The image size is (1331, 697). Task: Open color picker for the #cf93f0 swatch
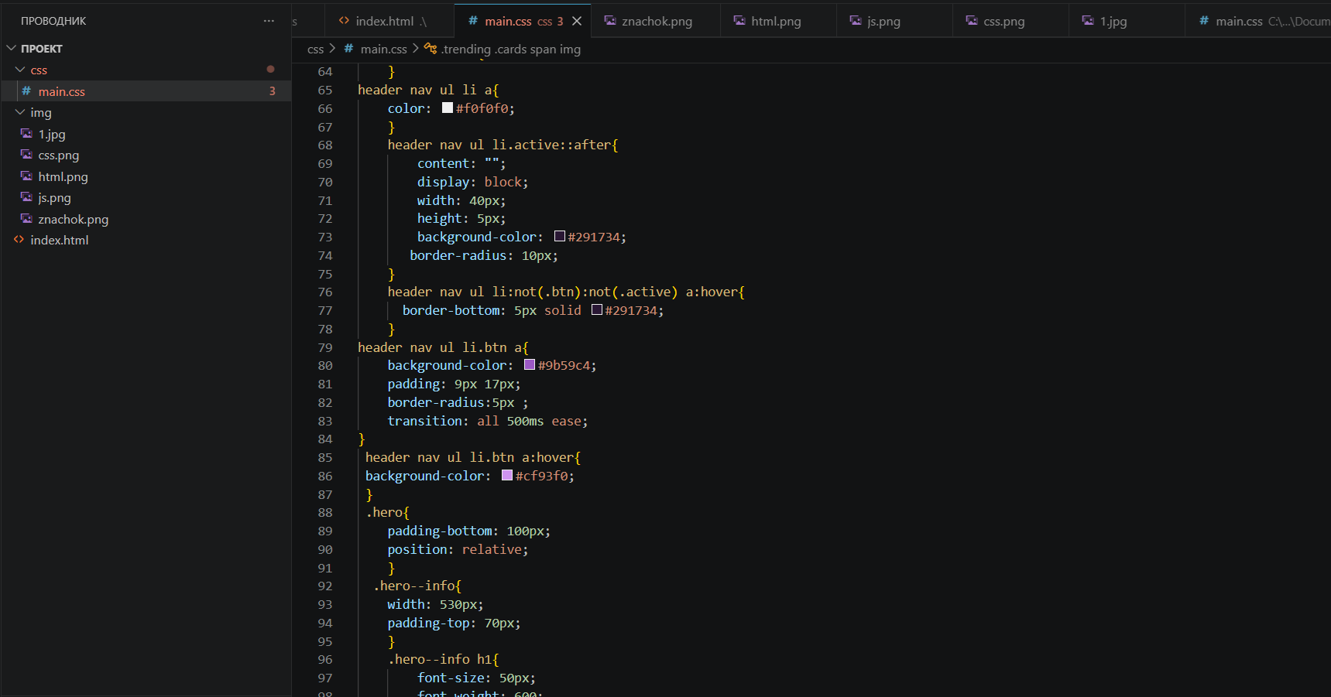click(x=507, y=476)
